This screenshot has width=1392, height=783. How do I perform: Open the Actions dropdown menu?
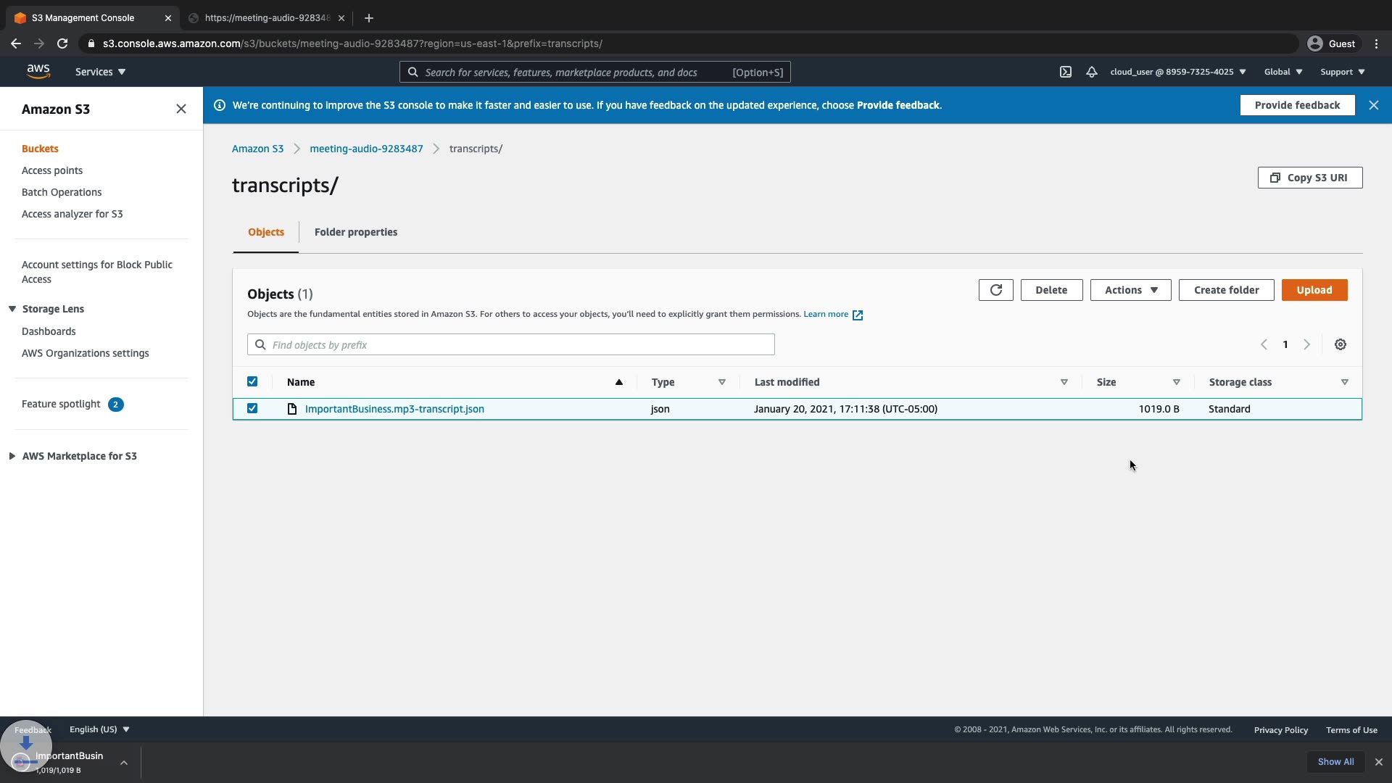(x=1130, y=290)
